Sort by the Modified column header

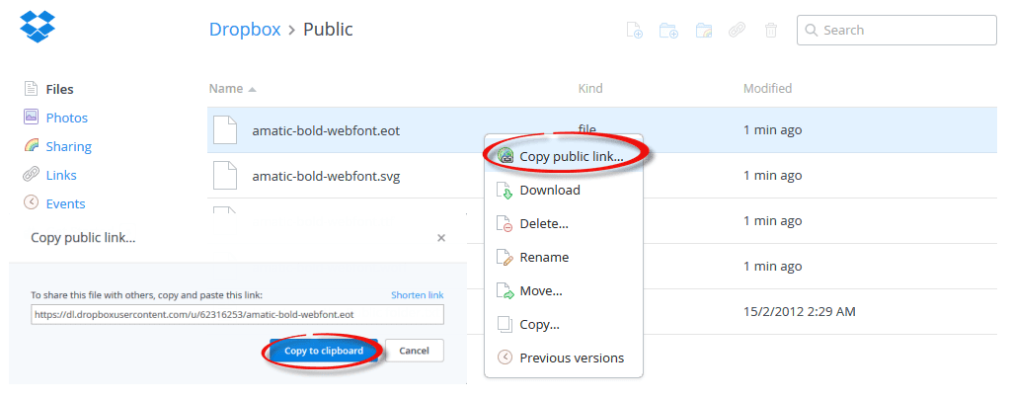767,89
